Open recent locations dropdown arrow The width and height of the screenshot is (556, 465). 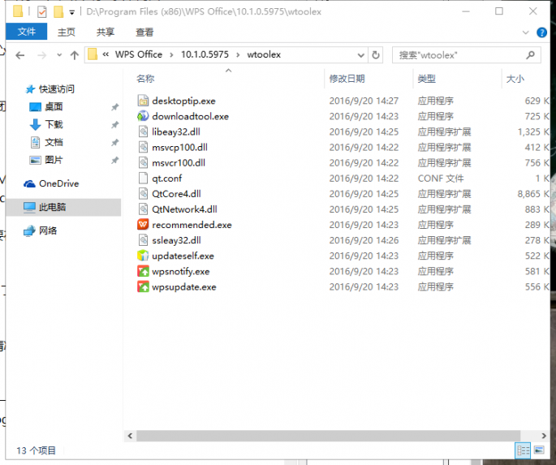point(59,55)
